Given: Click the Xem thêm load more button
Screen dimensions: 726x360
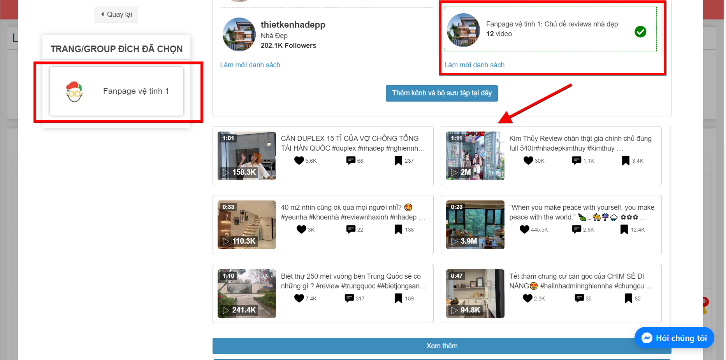Looking at the screenshot, I should coord(442,346).
